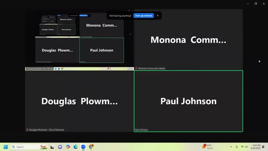Dismiss the Not hearing anything prompt

[x=157, y=16]
